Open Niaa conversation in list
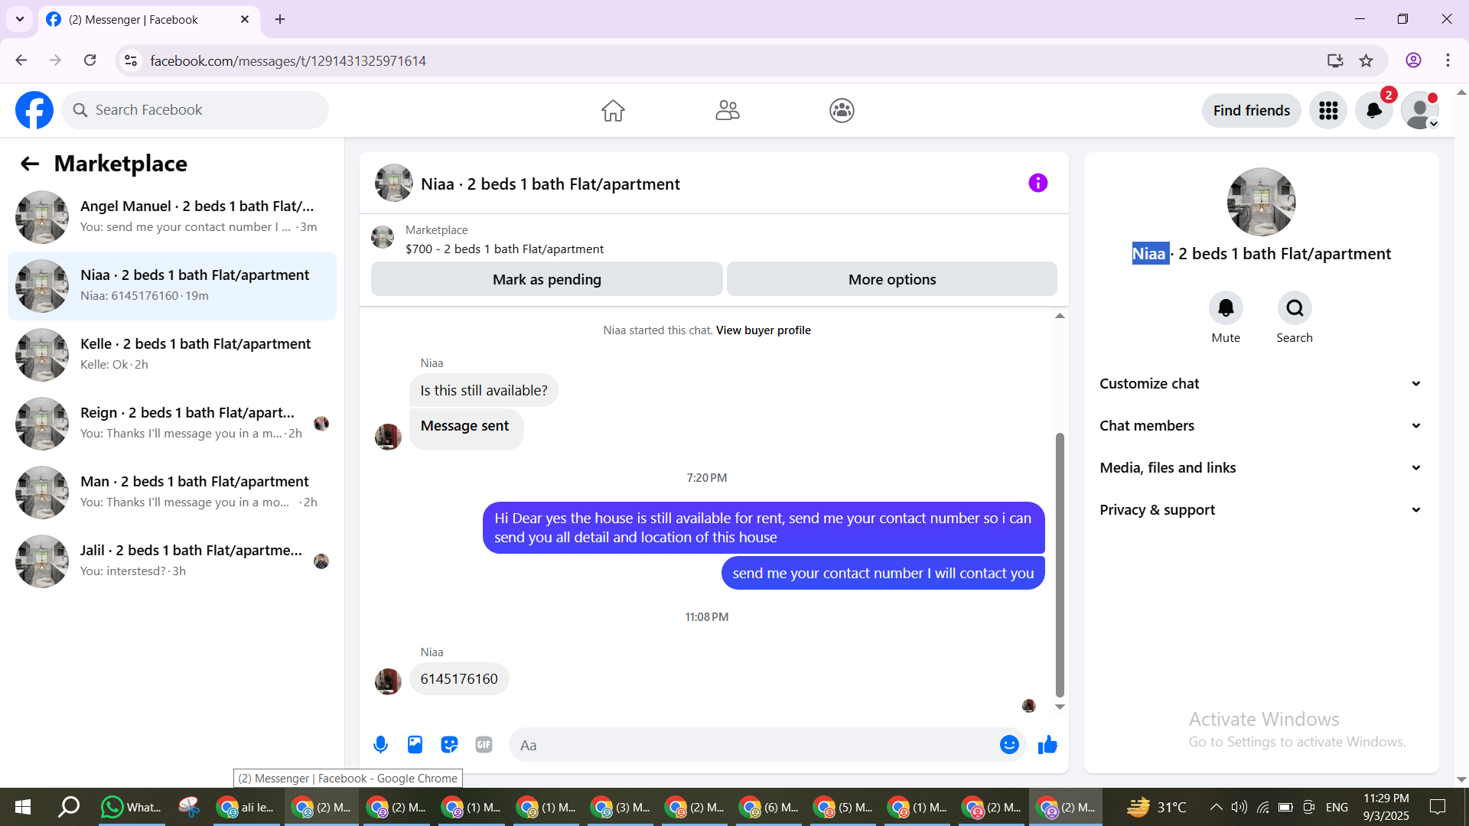Screen dimensions: 1469x826 click(172, 285)
